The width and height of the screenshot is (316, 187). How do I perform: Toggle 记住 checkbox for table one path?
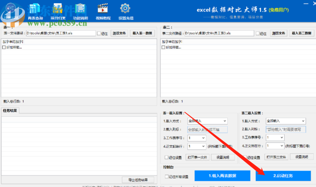pyautogui.click(x=99, y=33)
